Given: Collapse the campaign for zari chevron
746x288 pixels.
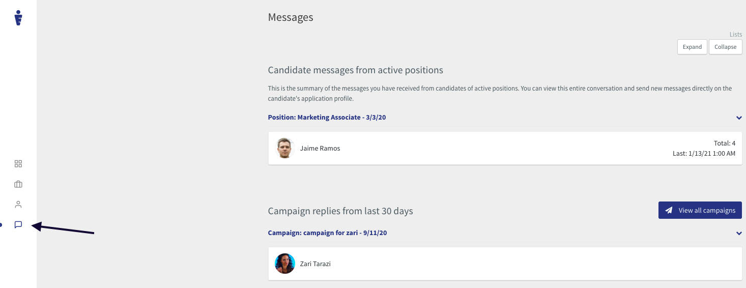Looking at the screenshot, I should coord(739,233).
